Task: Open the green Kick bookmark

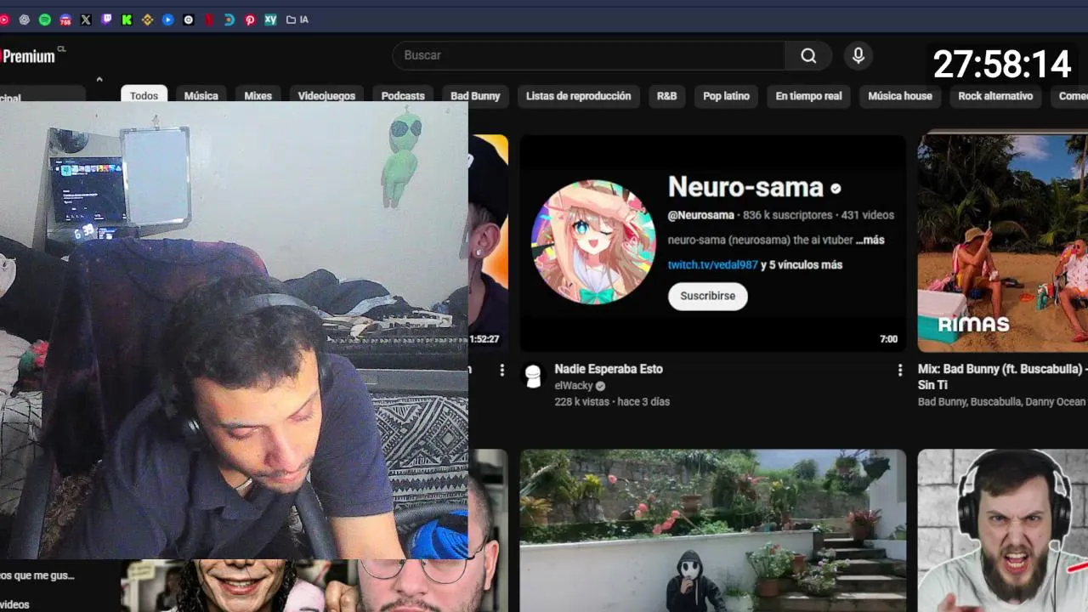Action: [x=127, y=20]
